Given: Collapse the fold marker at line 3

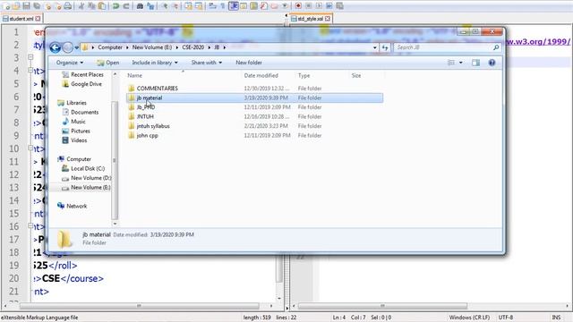Looking at the screenshot, I should pyautogui.click(x=30, y=57).
